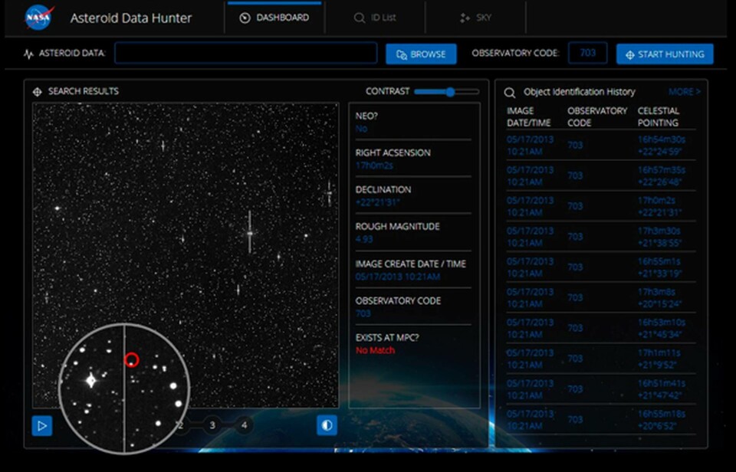Click the NEO? value 'No'
Screen dimensions: 736x472
click(x=361, y=129)
